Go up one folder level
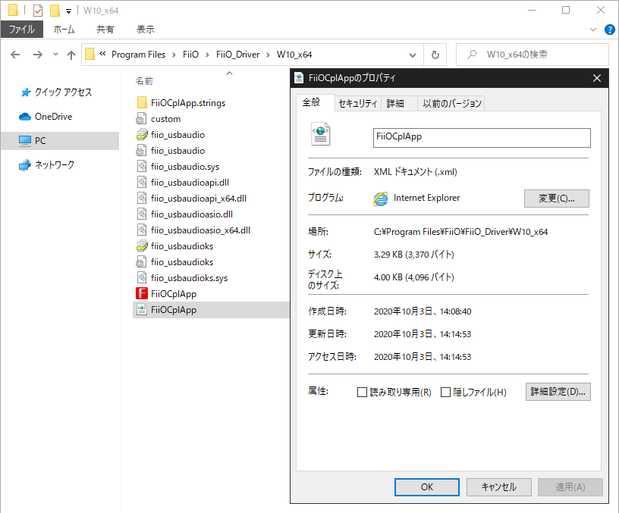This screenshot has width=619, height=513. point(71,55)
